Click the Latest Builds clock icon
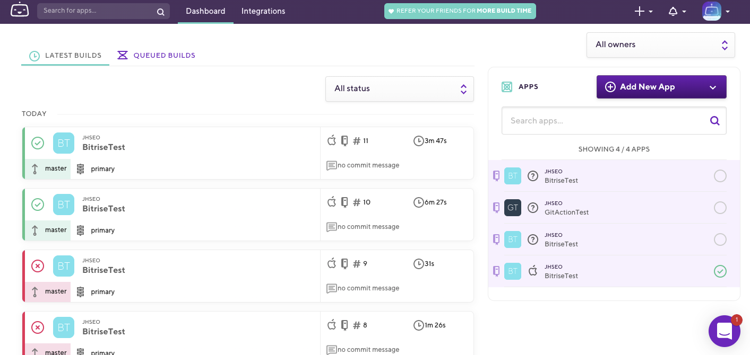Viewport: 750px width, 355px height. (35, 56)
